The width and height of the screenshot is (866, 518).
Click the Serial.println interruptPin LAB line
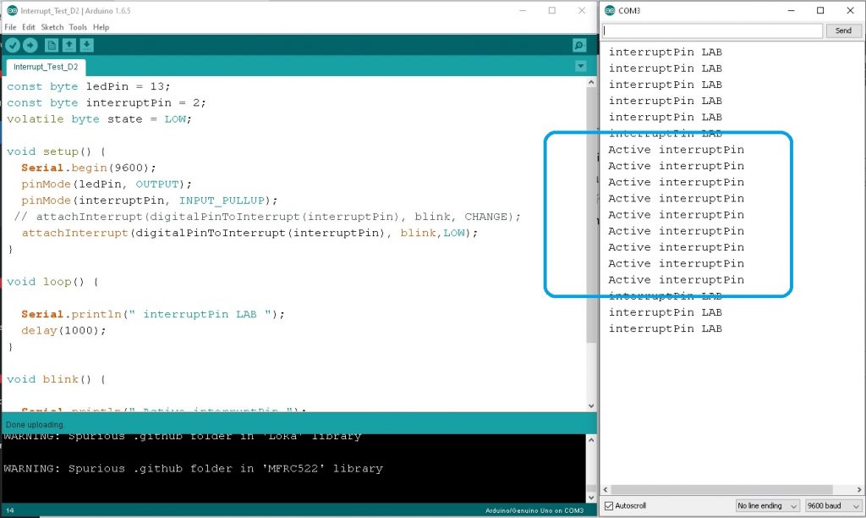[153, 315]
